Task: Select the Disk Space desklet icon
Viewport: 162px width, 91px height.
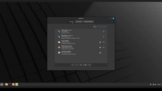Action: 59,37
